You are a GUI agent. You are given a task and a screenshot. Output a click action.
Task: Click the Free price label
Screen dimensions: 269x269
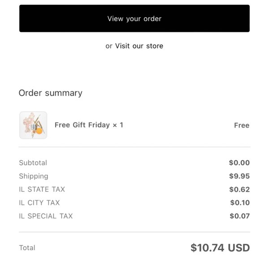(x=242, y=126)
